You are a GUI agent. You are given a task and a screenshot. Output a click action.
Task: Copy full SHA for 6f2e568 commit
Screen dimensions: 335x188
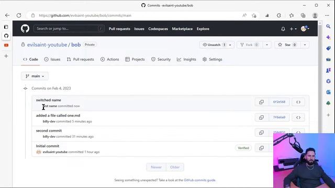(261, 102)
